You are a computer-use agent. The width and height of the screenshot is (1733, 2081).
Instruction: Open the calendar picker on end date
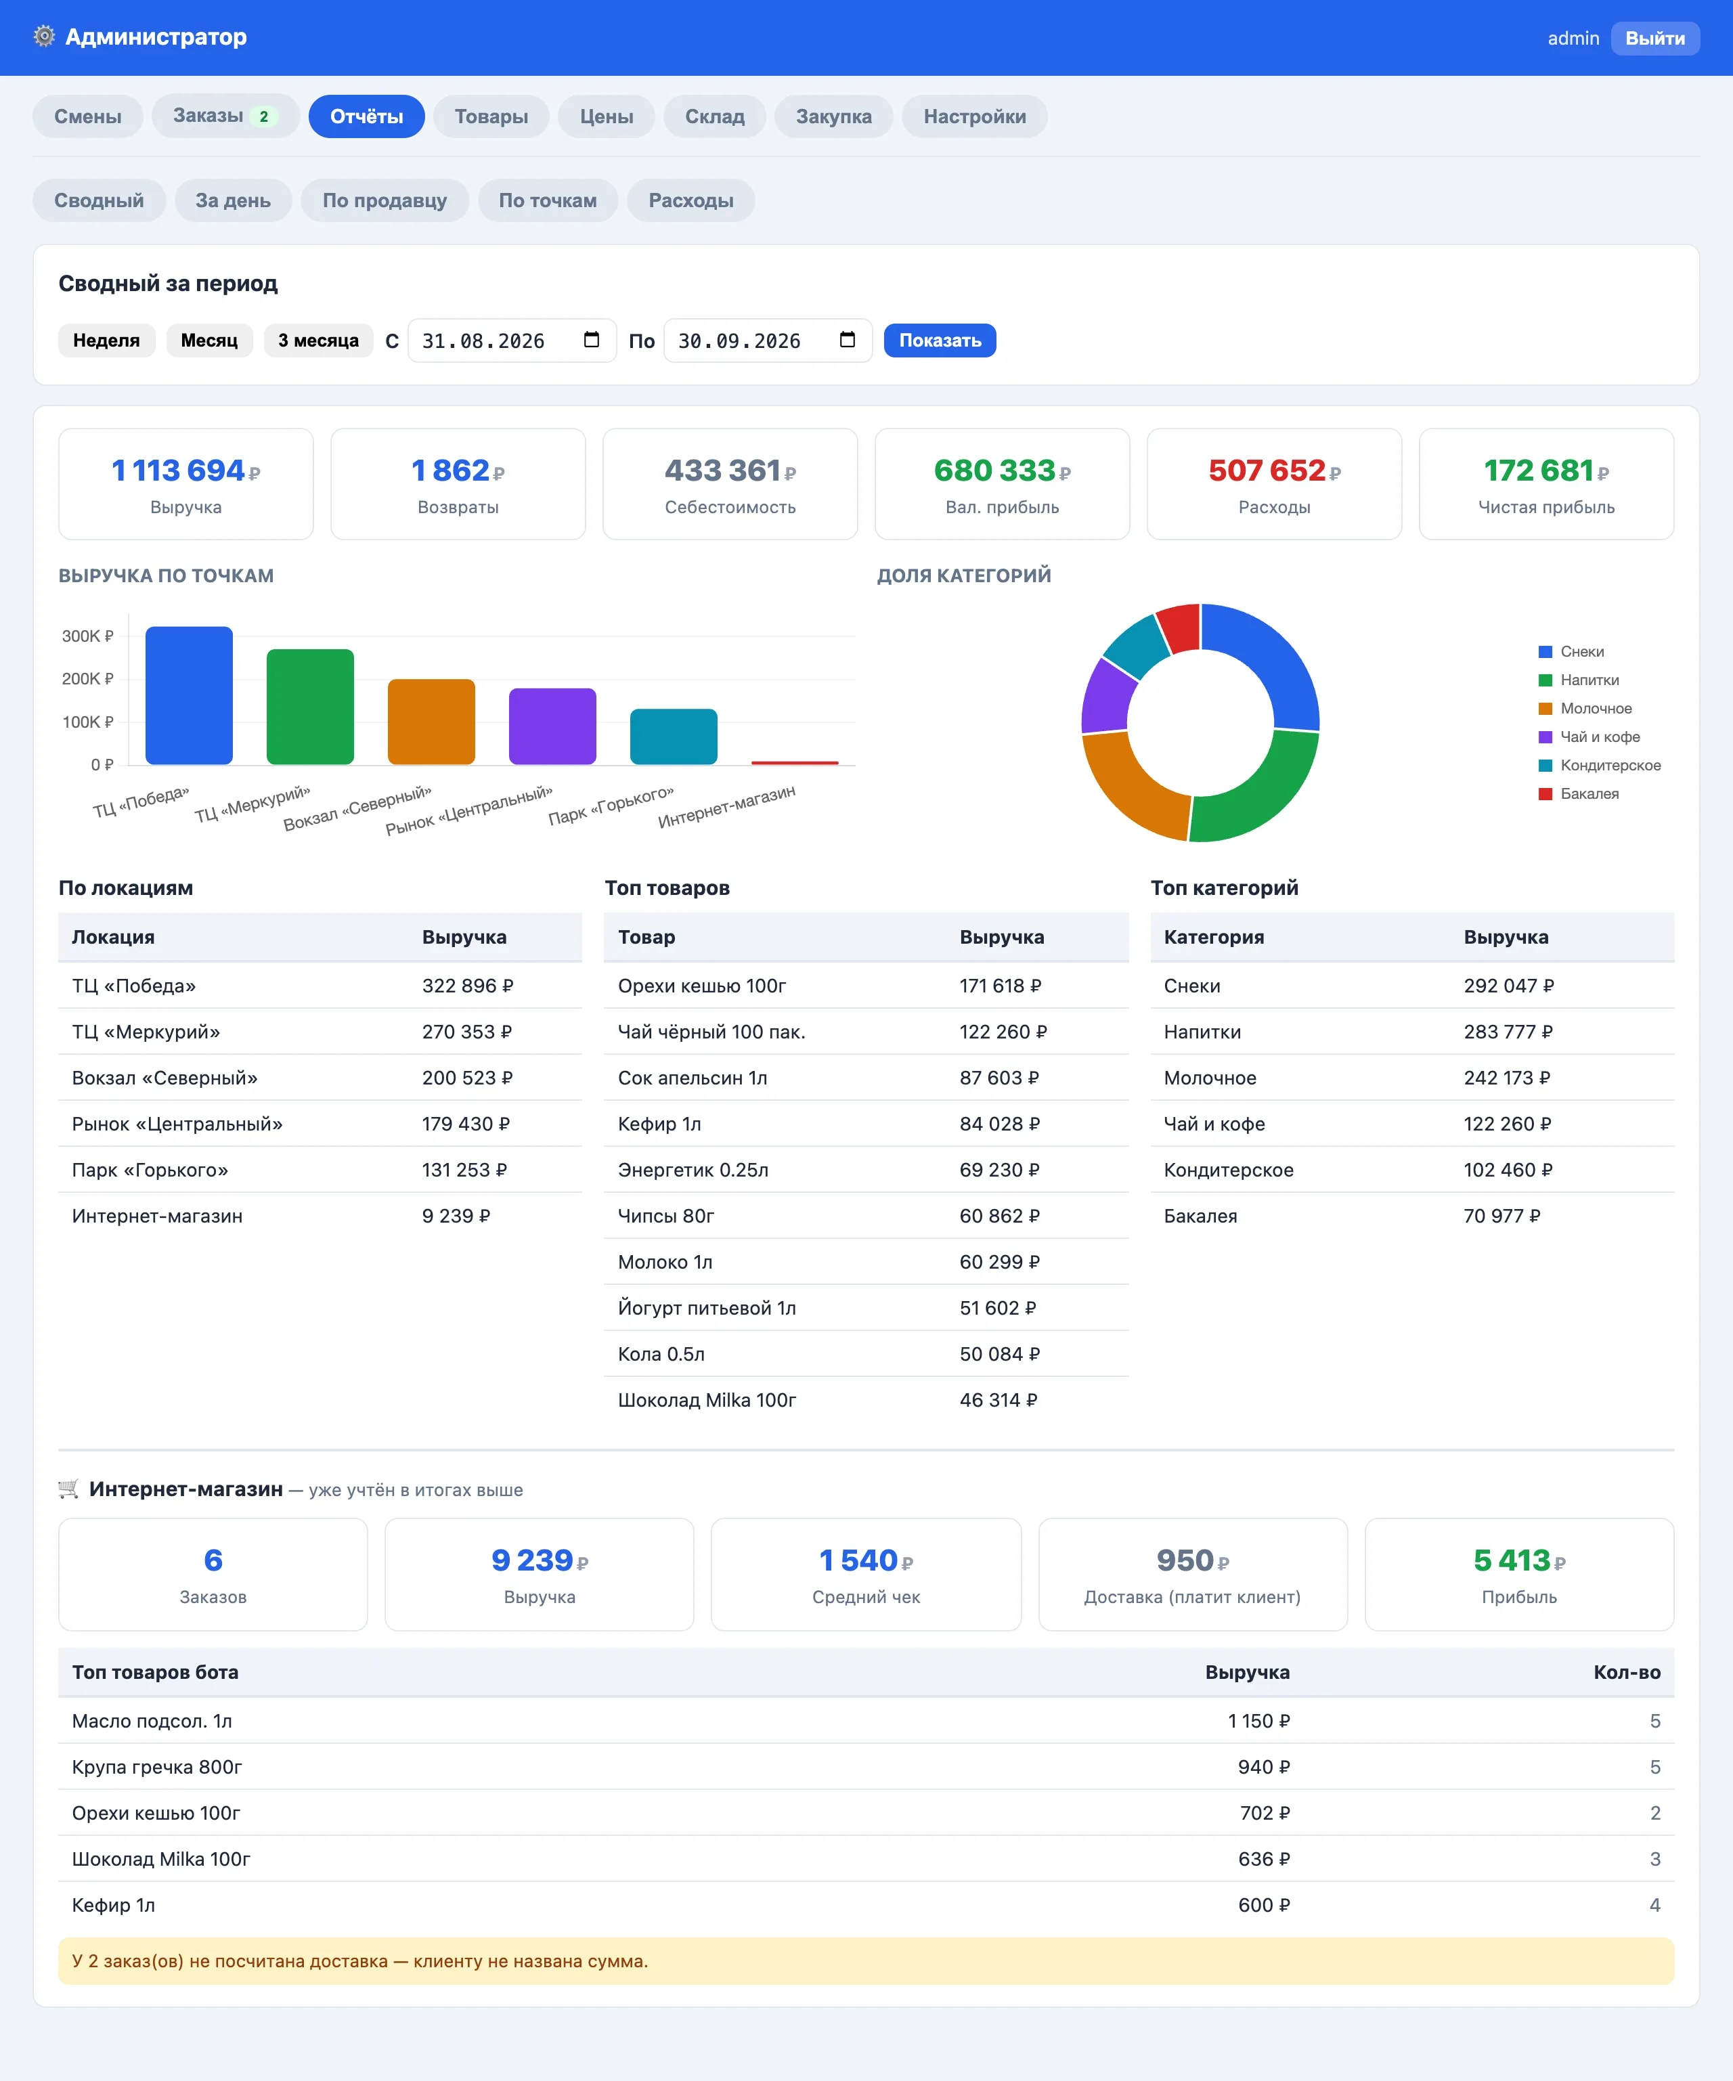click(847, 340)
